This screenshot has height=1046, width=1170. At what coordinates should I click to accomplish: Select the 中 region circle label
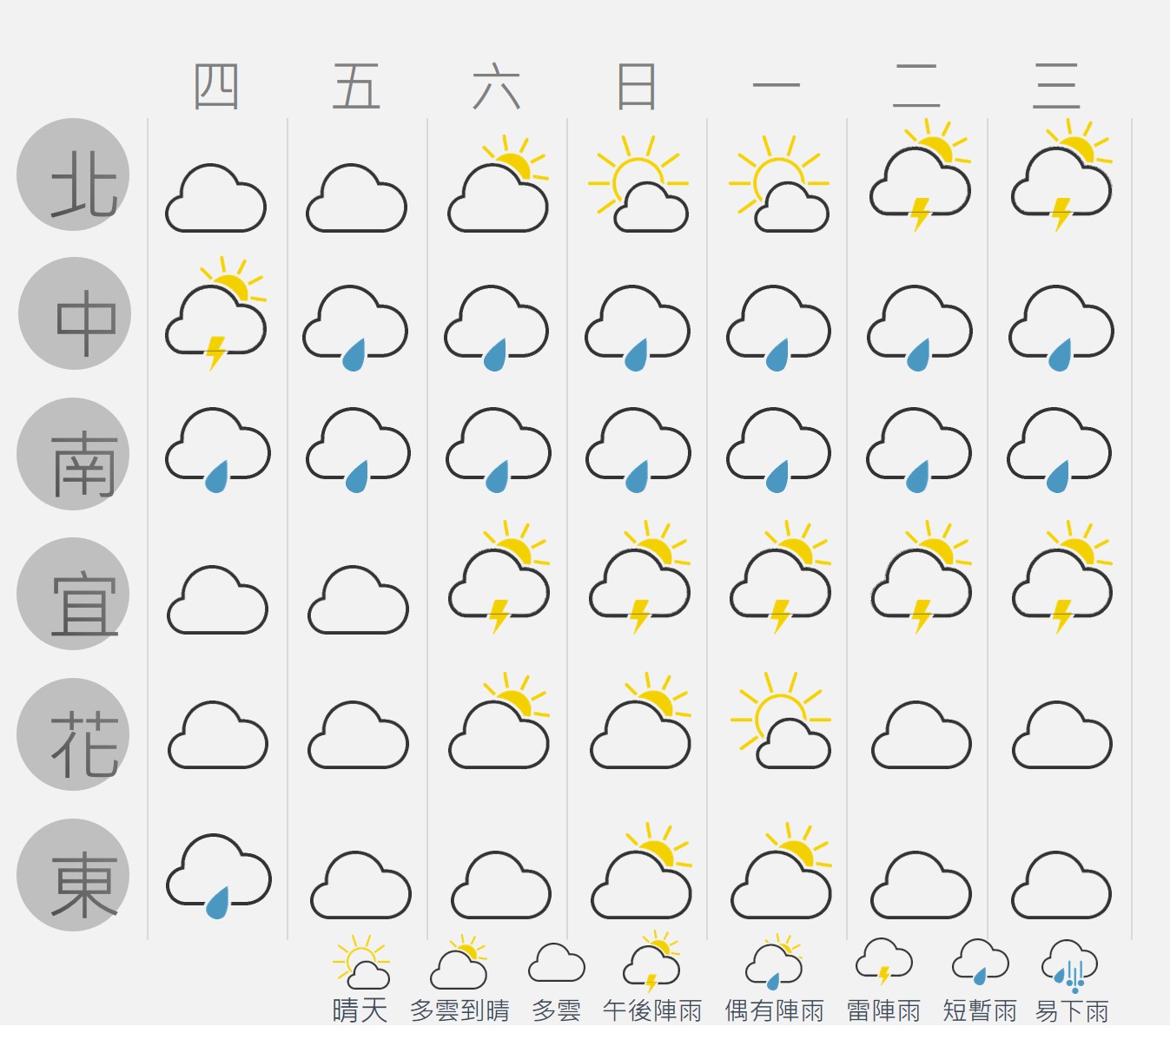(x=75, y=313)
